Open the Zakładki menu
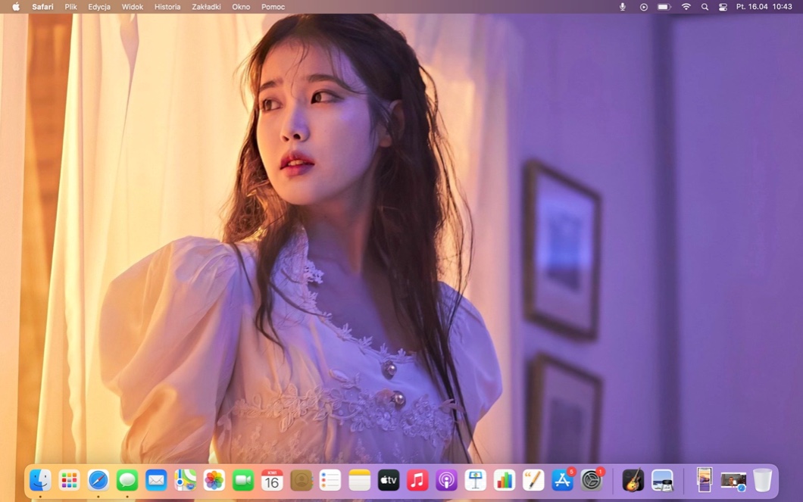 pyautogui.click(x=206, y=7)
